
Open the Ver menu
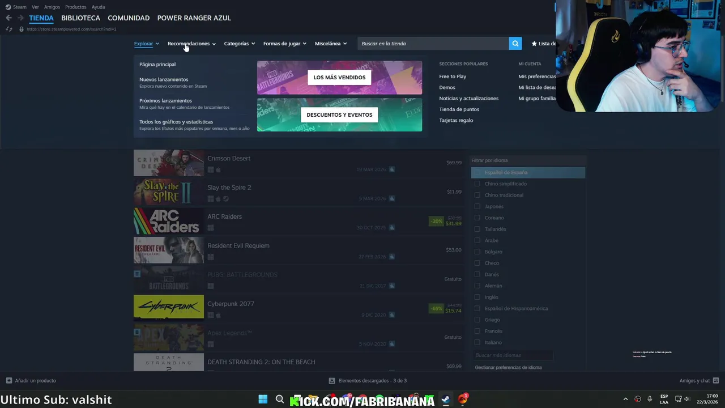point(35,7)
